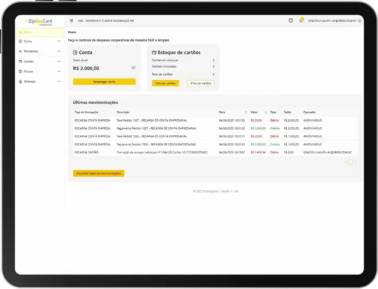Open the help question mark icon

pyautogui.click(x=291, y=21)
